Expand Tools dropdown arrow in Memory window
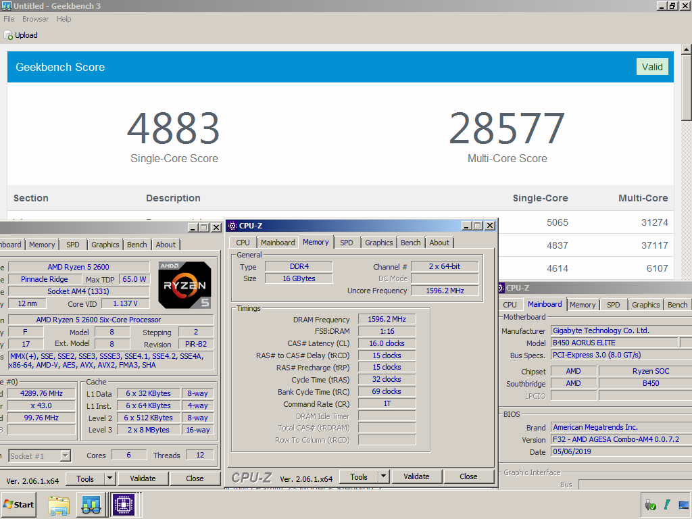This screenshot has height=519, width=692. coord(384,476)
